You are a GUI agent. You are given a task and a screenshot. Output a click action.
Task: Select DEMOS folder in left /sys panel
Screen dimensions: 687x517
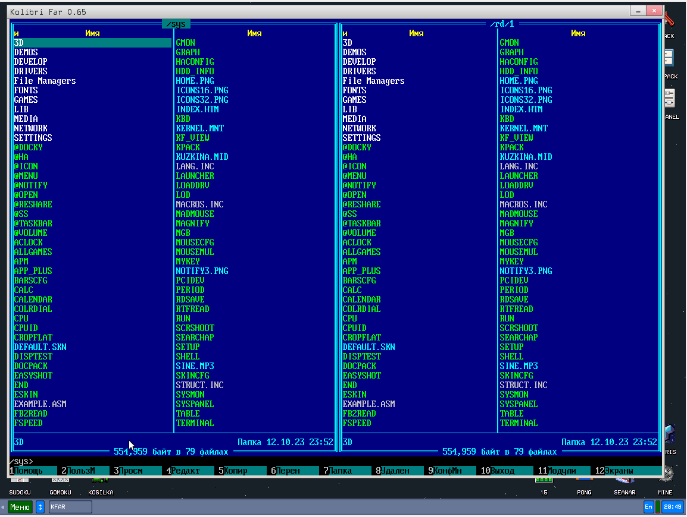(x=26, y=52)
